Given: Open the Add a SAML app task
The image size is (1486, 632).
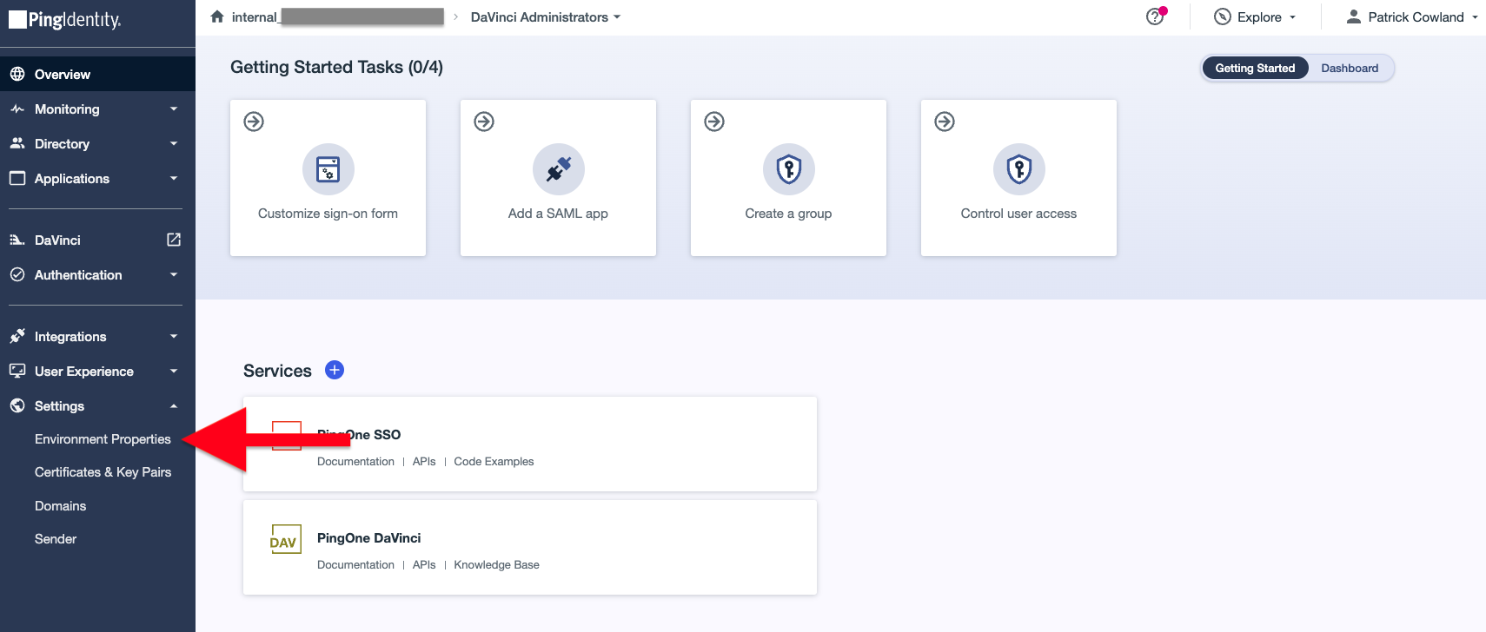Looking at the screenshot, I should pyautogui.click(x=558, y=178).
